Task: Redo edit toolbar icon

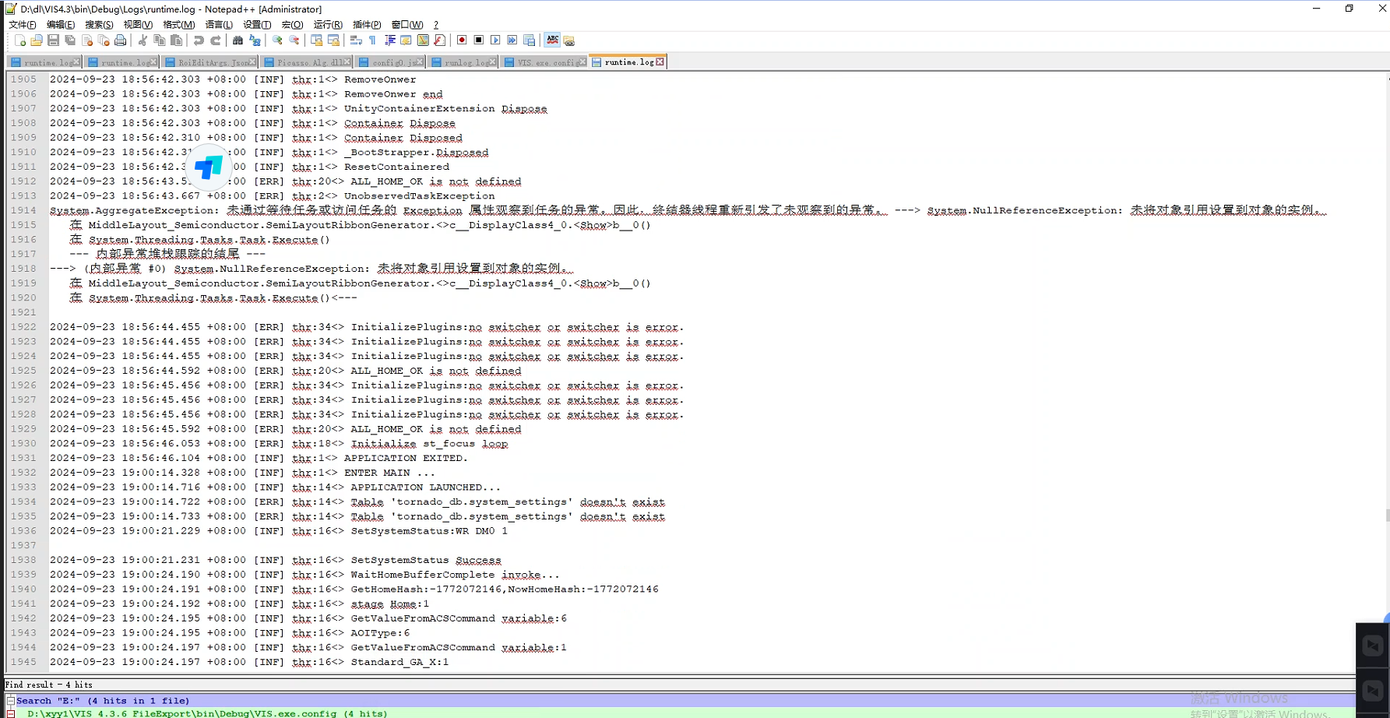Action: (x=216, y=40)
